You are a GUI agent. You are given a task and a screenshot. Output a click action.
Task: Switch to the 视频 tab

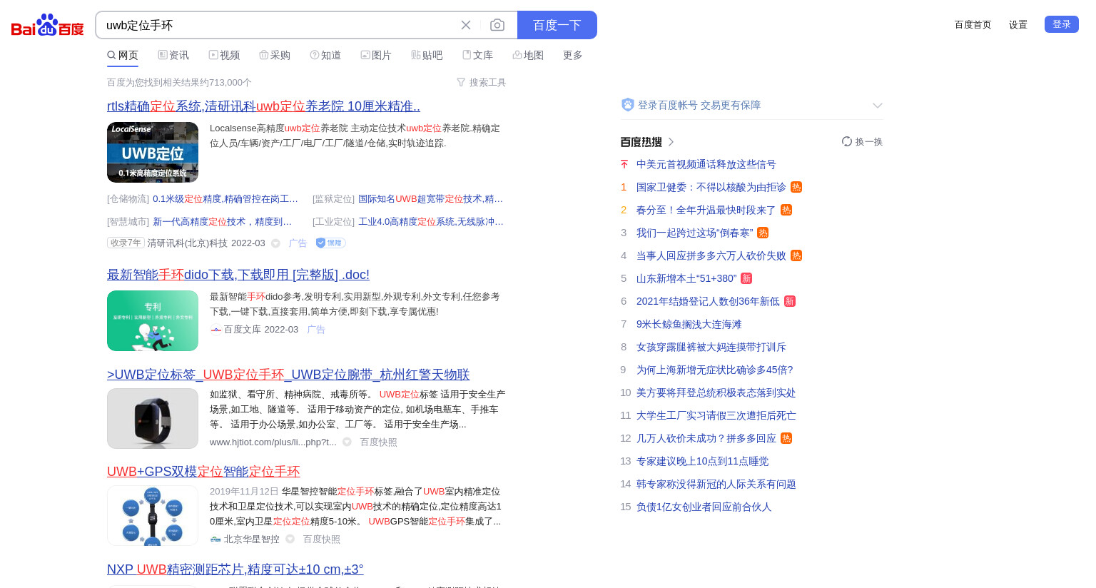point(224,55)
